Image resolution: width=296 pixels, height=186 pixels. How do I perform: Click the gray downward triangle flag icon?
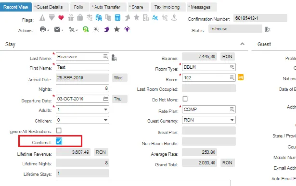[x=51, y=17]
